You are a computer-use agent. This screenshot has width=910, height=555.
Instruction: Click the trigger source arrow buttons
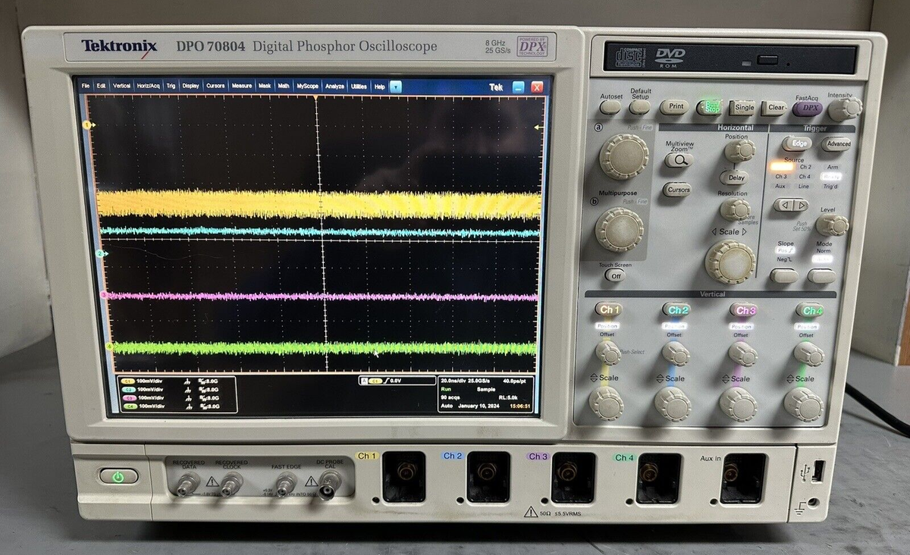[790, 205]
